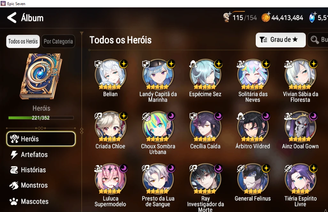Tap the gold coin icon
Screen dimensions: 328x212
pyautogui.click(x=266, y=17)
